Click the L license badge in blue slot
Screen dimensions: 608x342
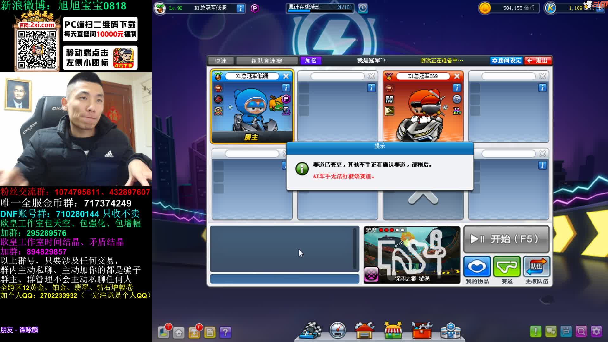[x=286, y=111]
